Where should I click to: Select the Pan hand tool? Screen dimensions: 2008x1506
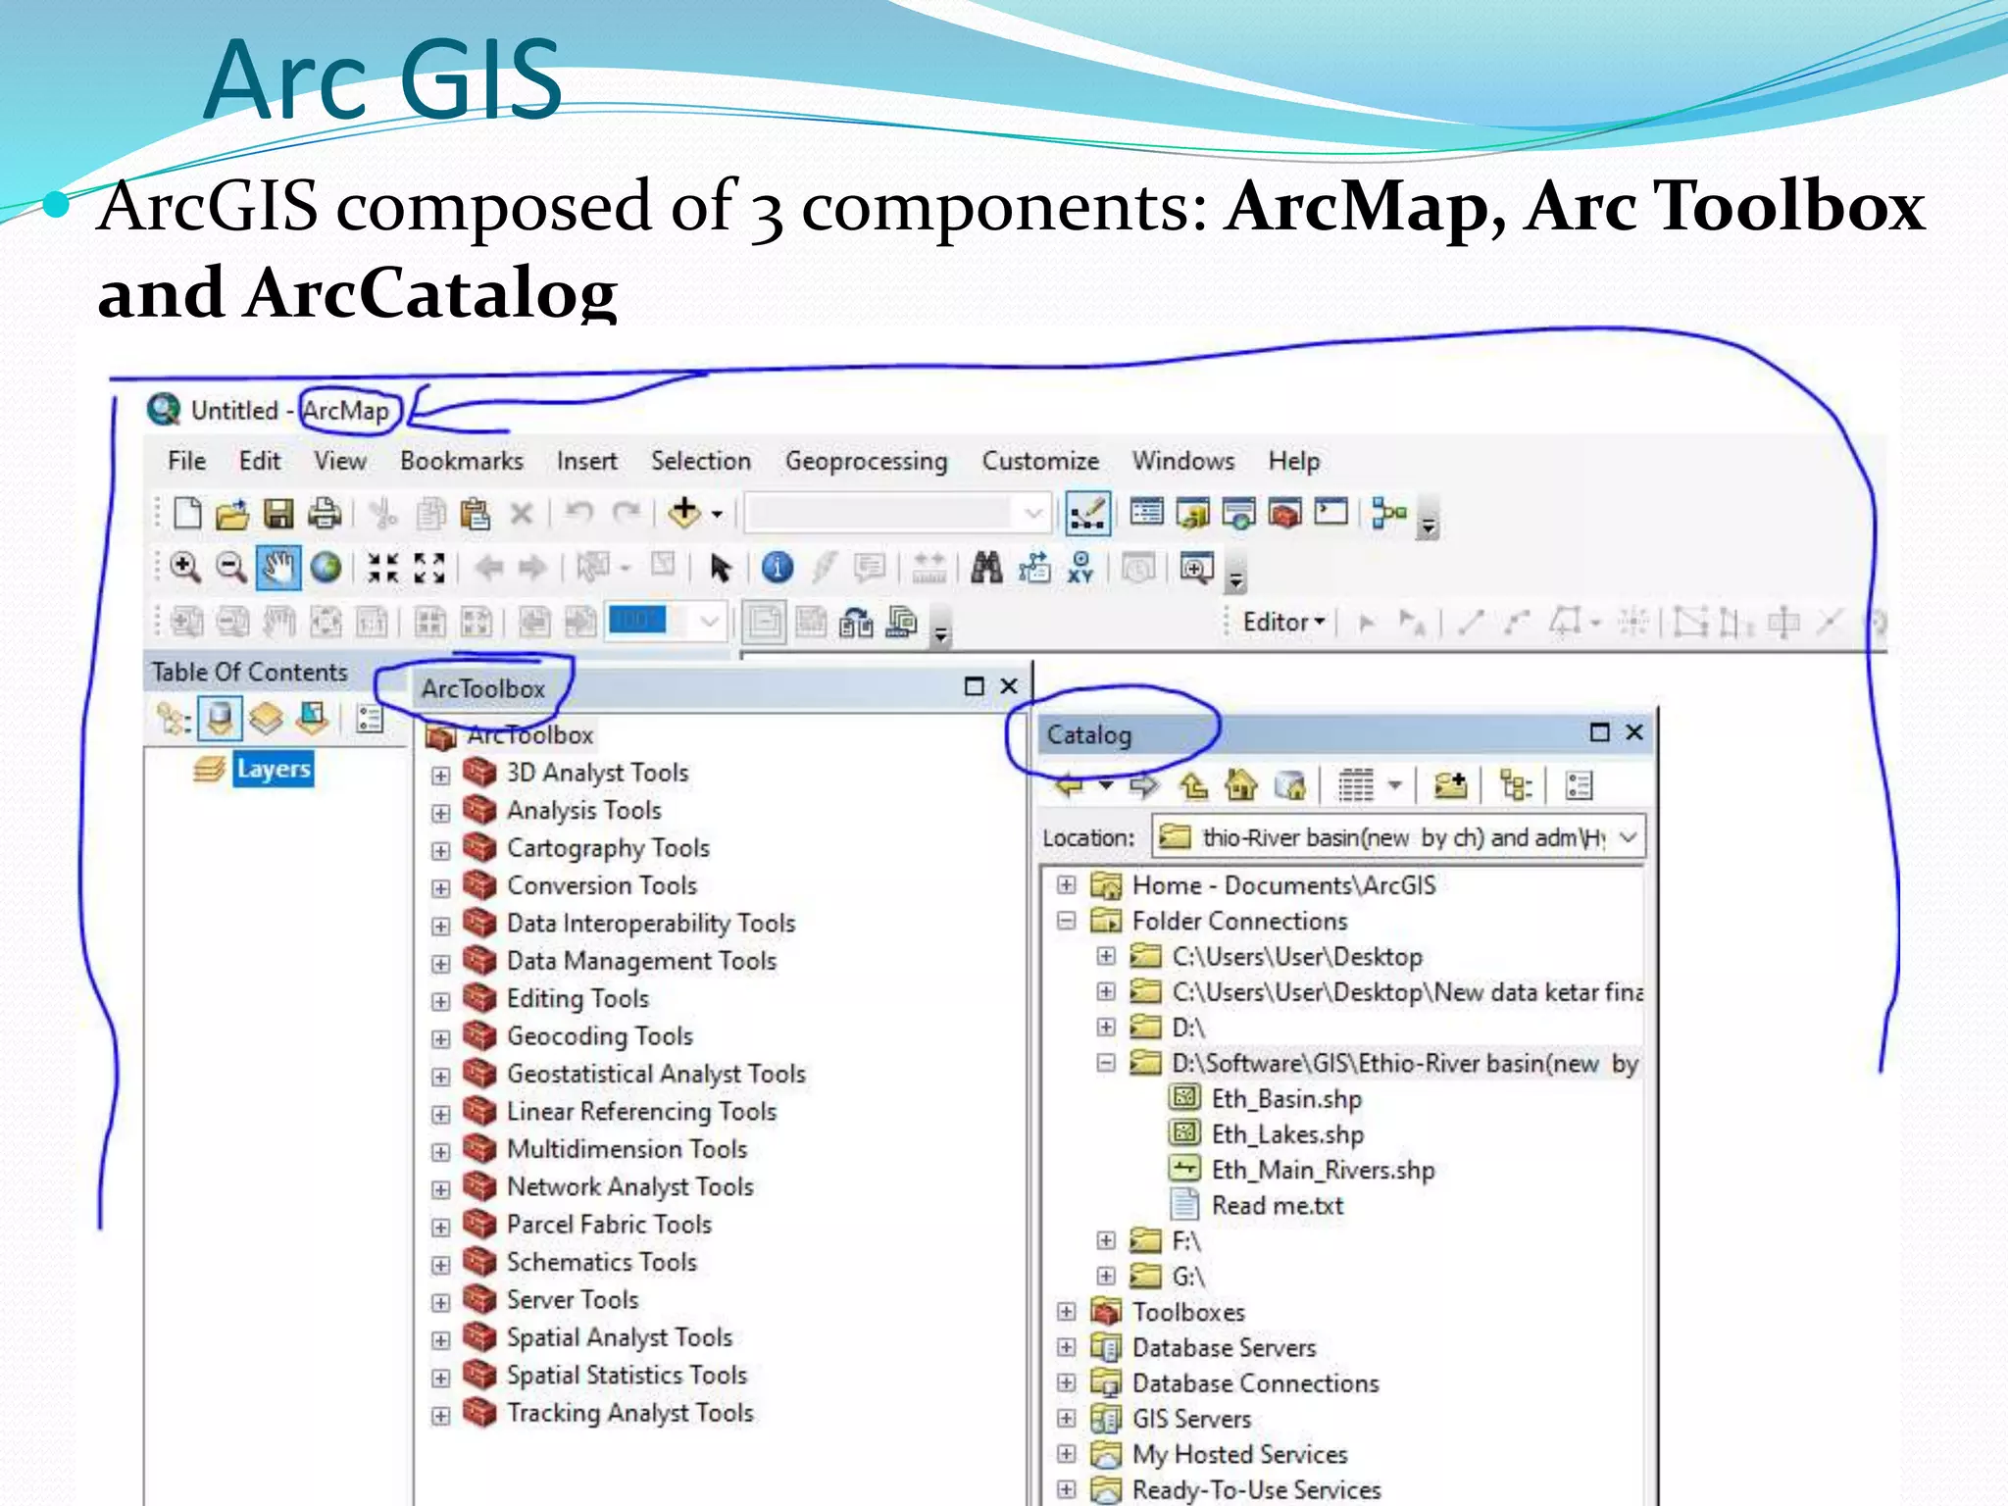278,568
